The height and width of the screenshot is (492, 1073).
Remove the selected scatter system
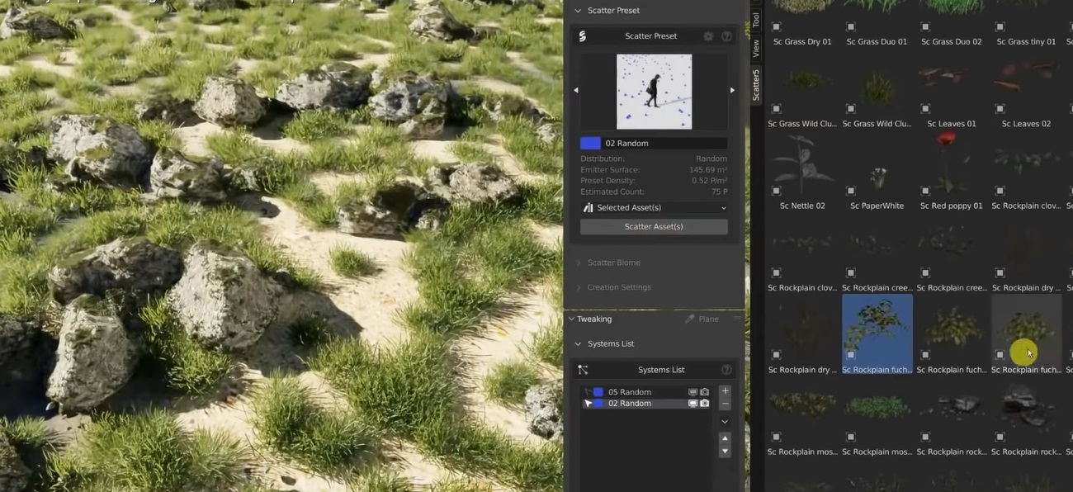(x=725, y=404)
